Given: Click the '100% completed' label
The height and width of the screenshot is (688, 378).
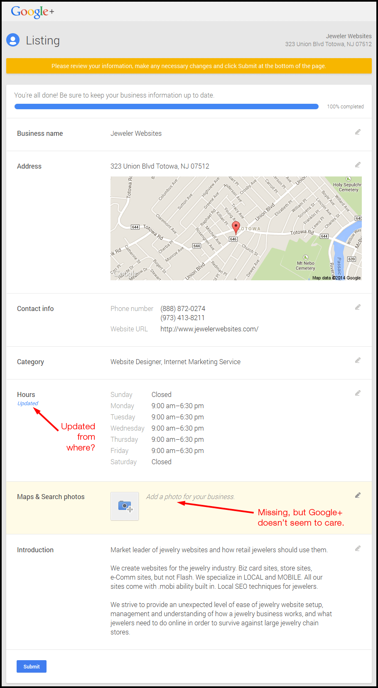Looking at the screenshot, I should click(345, 107).
